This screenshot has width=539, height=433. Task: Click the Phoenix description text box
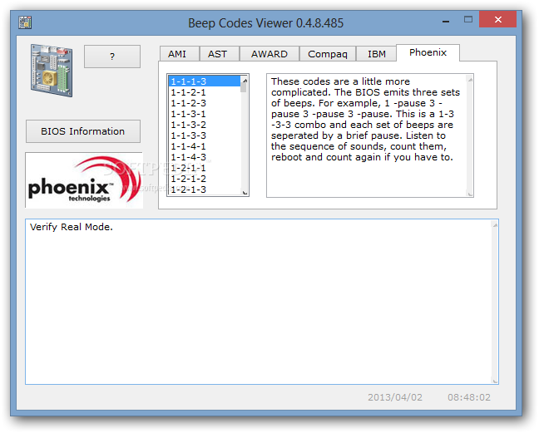pos(370,135)
